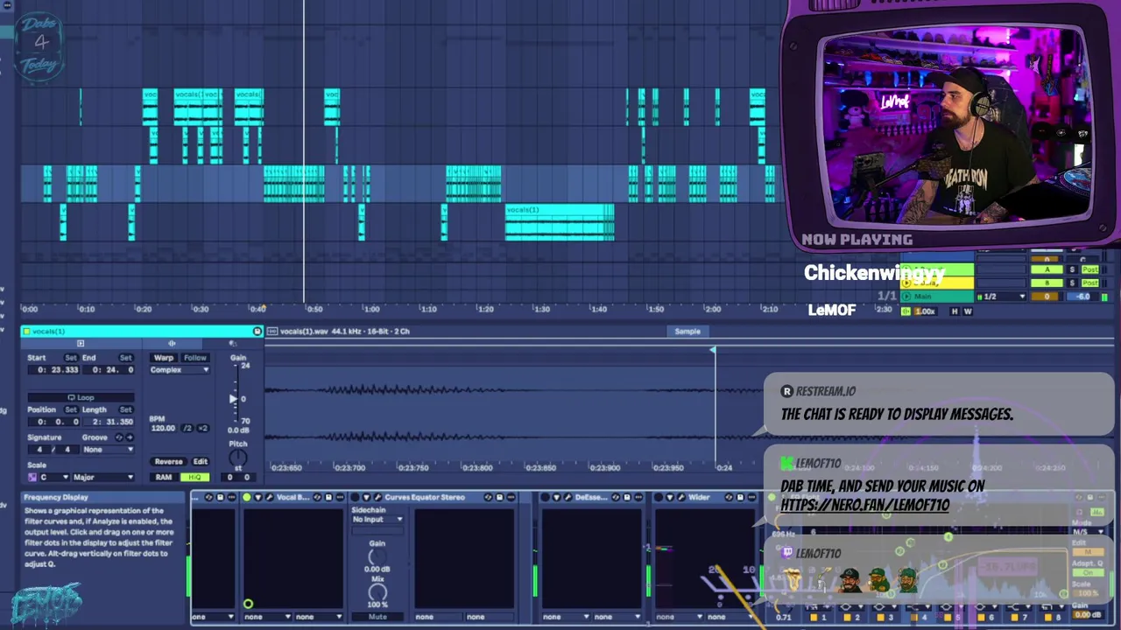Open scale root note C dropdown
Viewport: 1121px width, 630px height.
53,478
